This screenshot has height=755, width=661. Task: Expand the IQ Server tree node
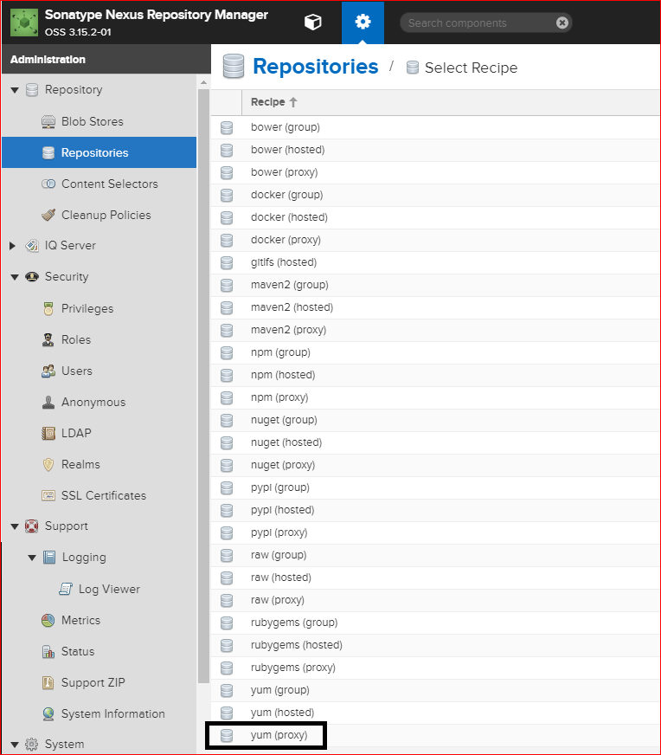(13, 246)
